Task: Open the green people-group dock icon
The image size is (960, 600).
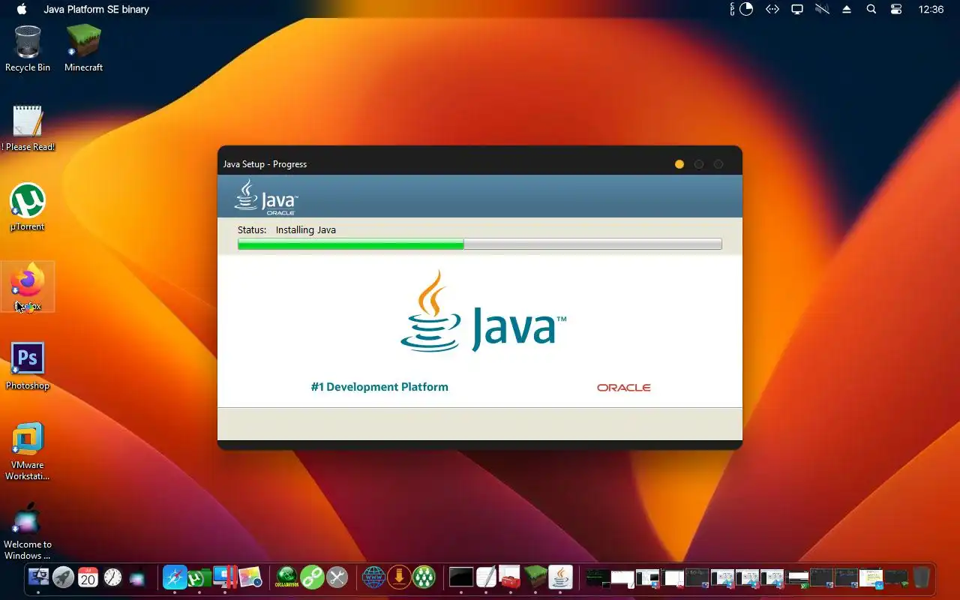Action: [424, 577]
